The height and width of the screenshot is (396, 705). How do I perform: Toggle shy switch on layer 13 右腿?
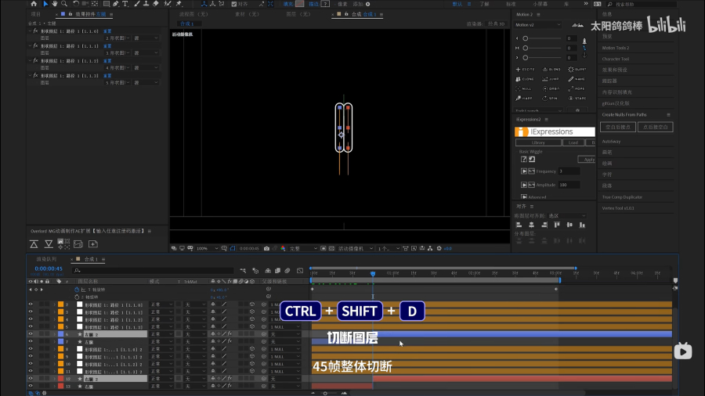(213, 386)
